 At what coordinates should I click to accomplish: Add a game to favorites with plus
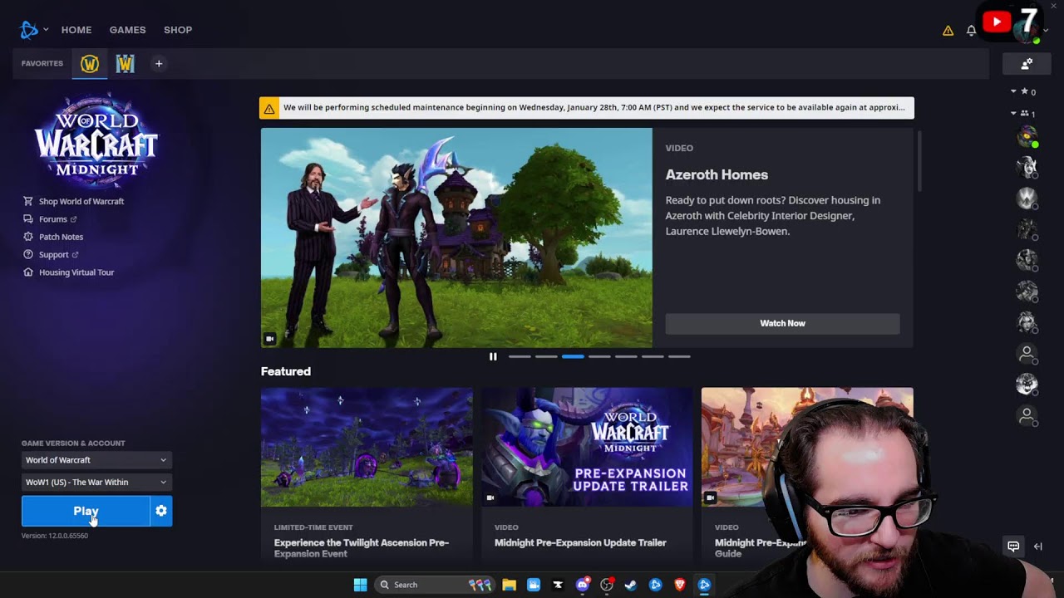click(x=159, y=63)
